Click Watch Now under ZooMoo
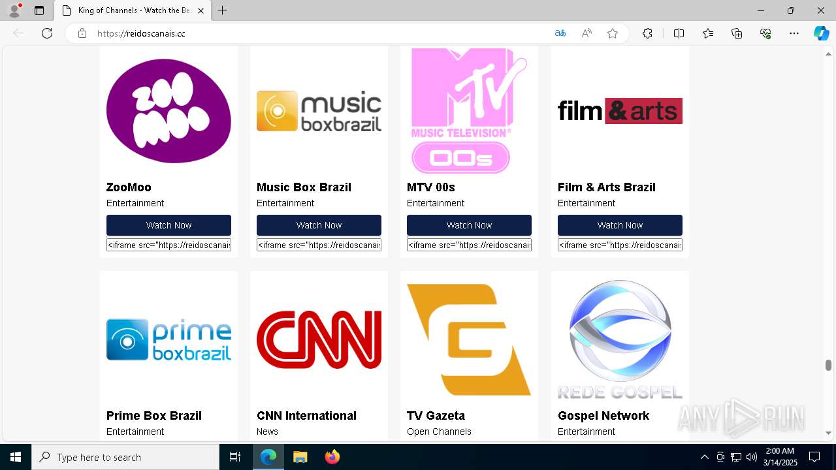Screen dimensions: 836x470 (169, 225)
